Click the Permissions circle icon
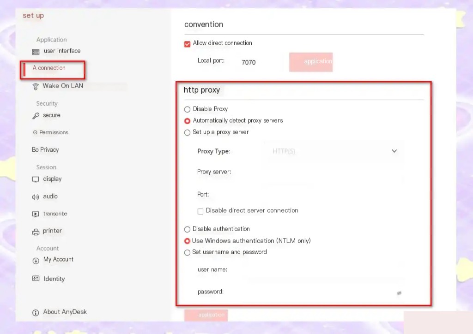This screenshot has height=334, width=473. tap(35, 132)
